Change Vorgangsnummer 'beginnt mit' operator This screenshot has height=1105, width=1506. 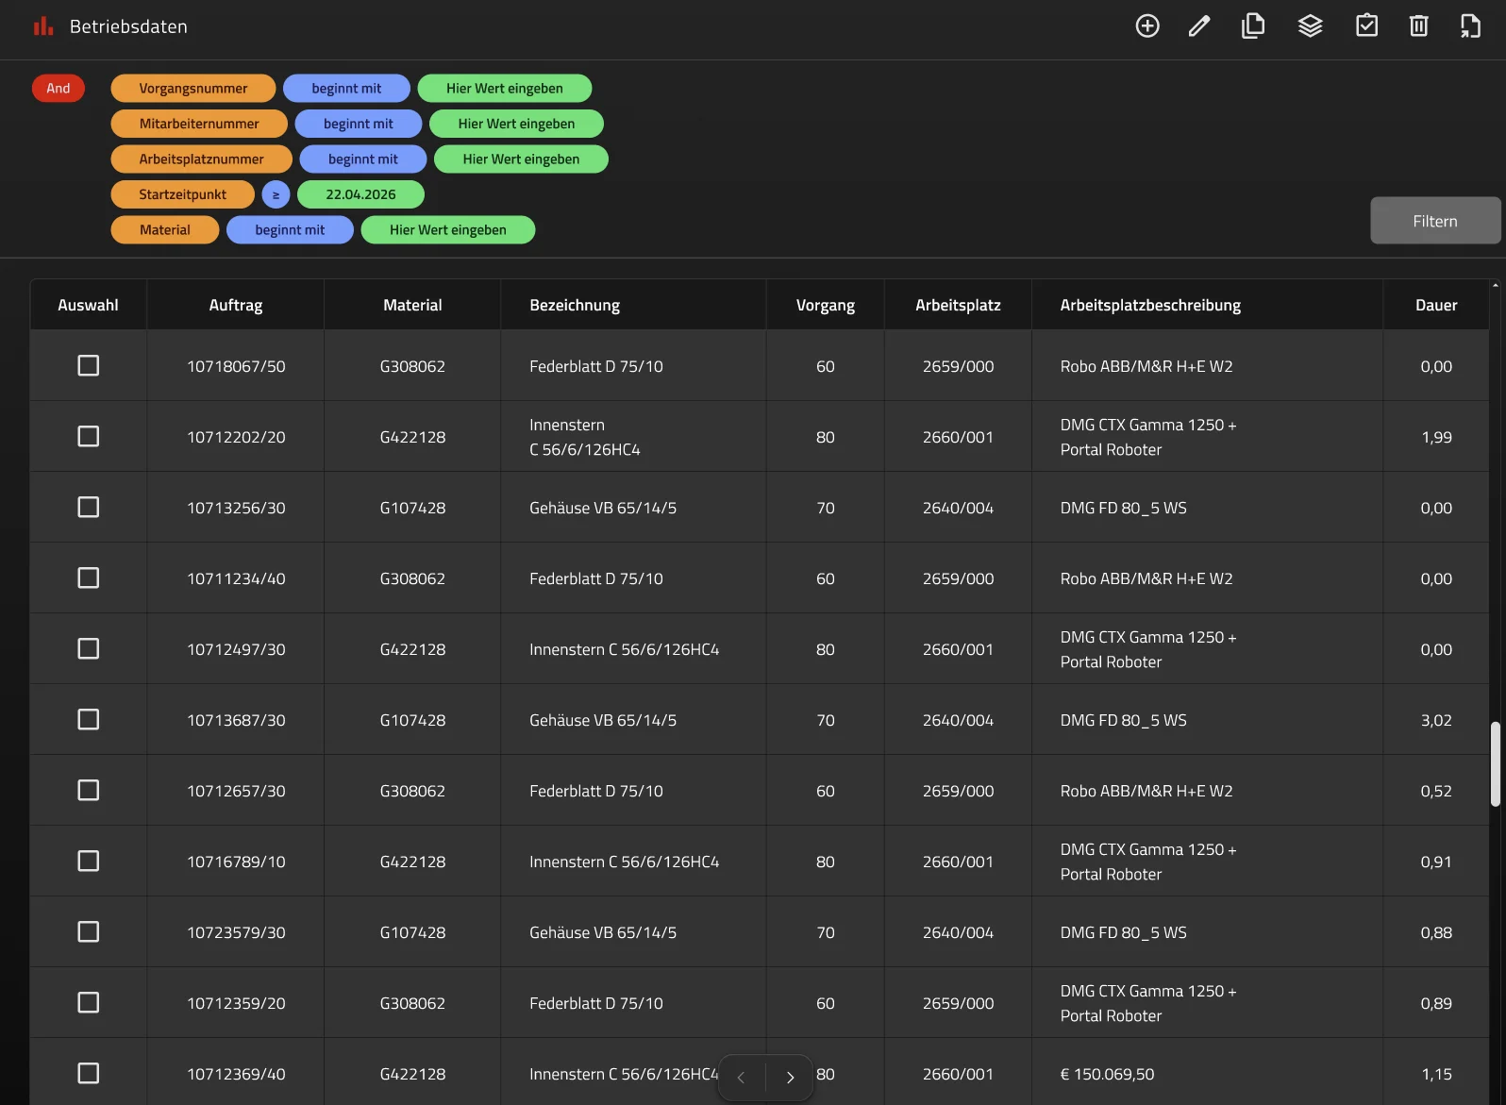(x=347, y=88)
